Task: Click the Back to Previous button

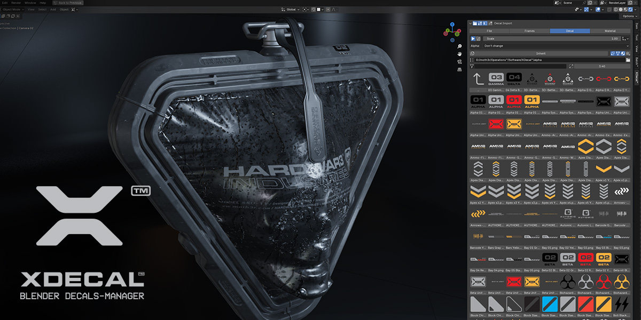Action: tap(68, 3)
